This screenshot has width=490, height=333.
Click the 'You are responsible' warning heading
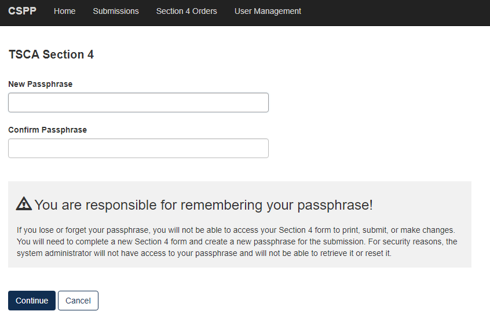click(x=203, y=205)
